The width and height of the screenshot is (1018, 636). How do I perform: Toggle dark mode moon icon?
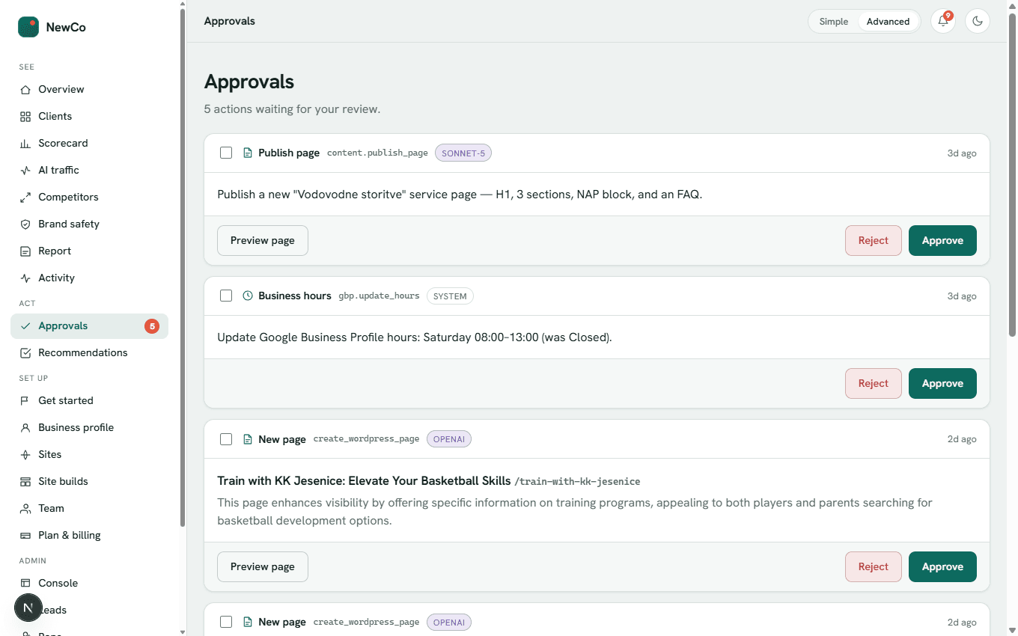coord(978,21)
